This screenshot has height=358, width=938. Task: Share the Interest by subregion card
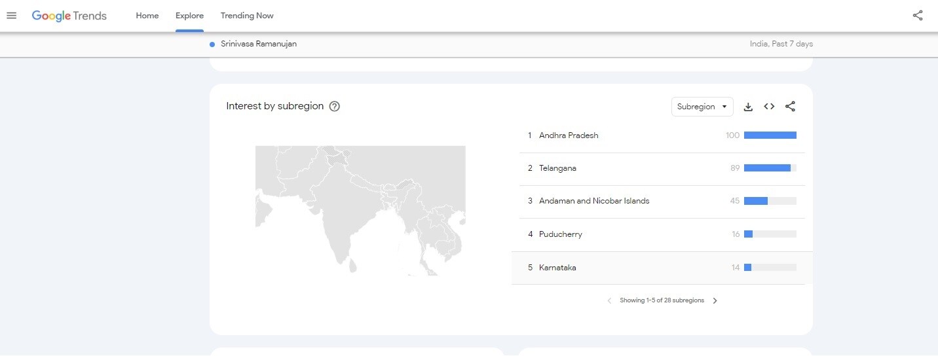click(x=790, y=107)
